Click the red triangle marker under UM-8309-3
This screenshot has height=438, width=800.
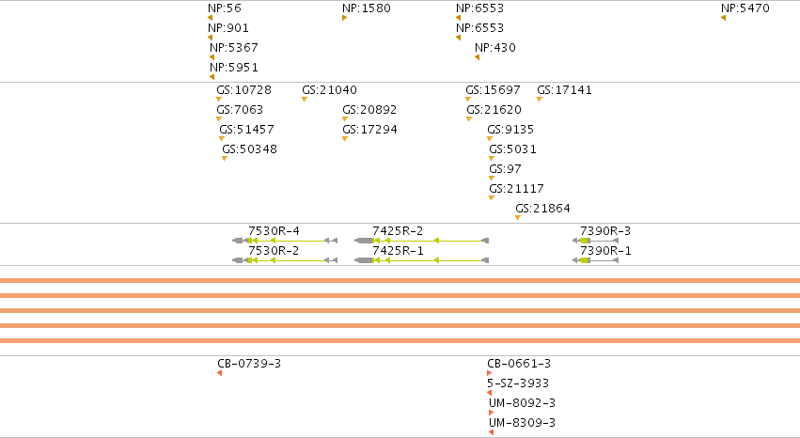491,432
